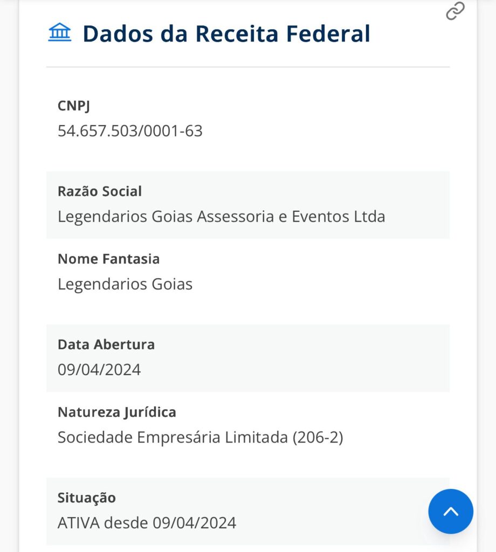This screenshot has width=496, height=552.
Task: Click the 'Natureza Jurídica' label
Action: coord(117,412)
